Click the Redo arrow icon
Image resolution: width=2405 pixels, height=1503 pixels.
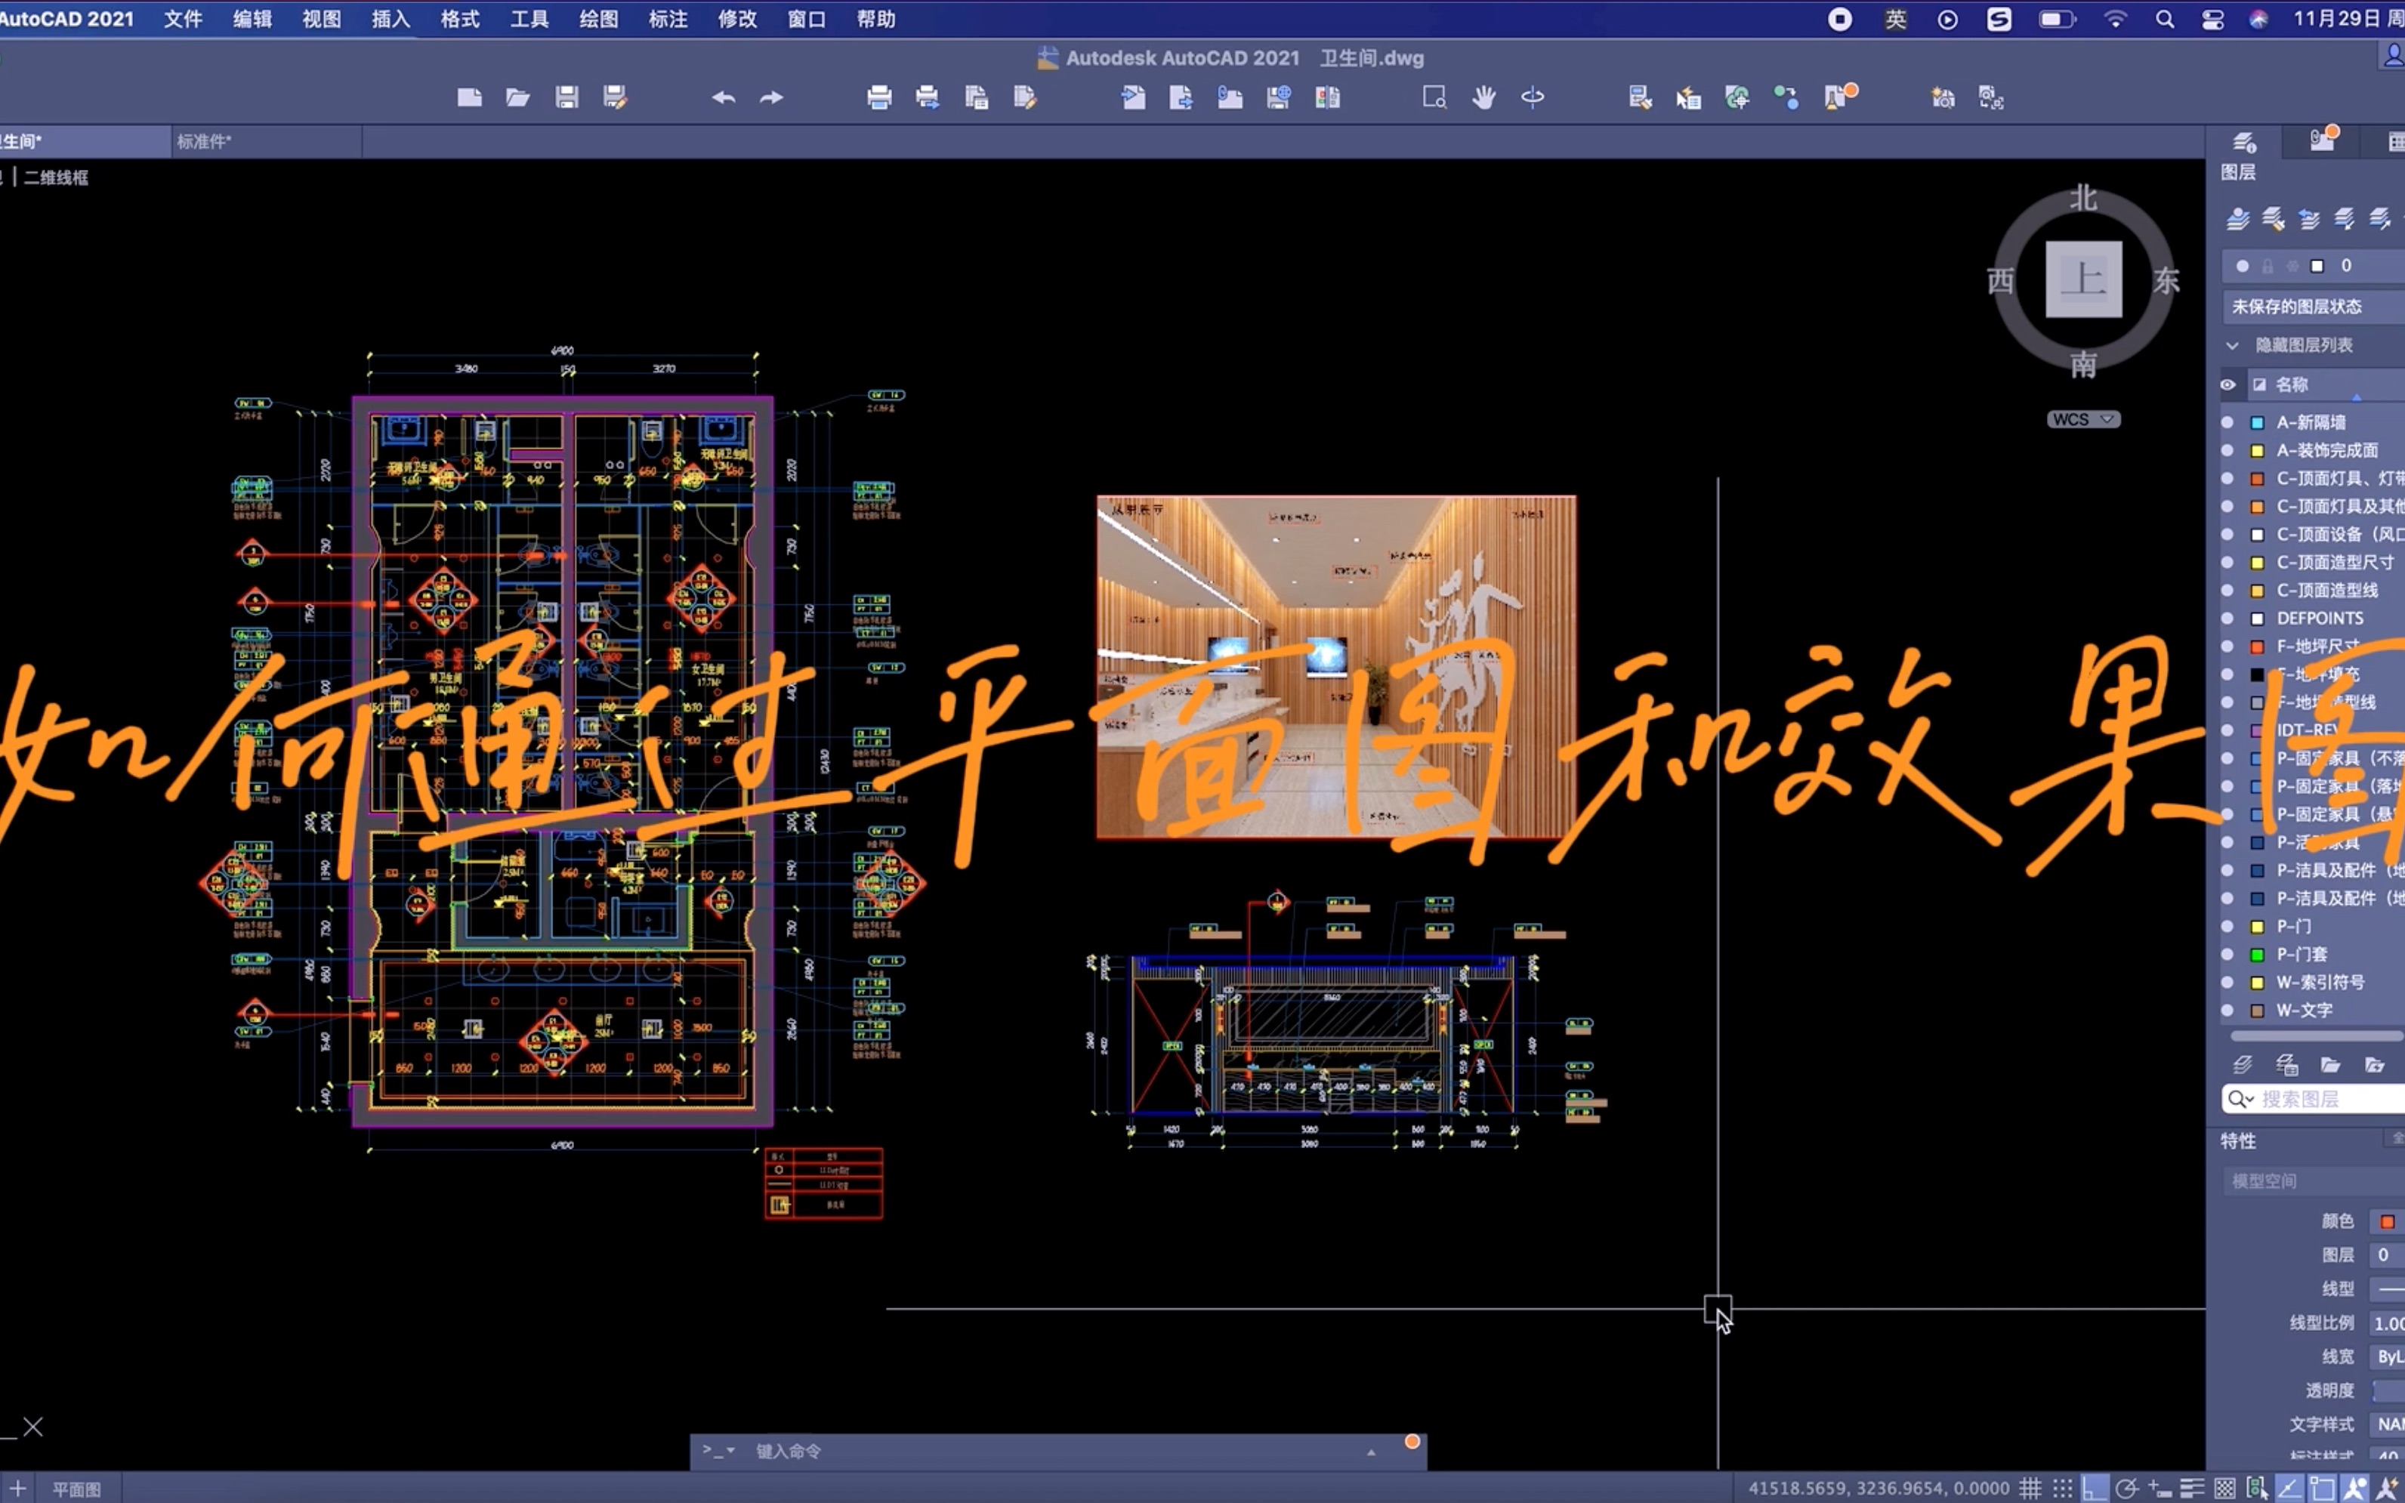coord(772,97)
